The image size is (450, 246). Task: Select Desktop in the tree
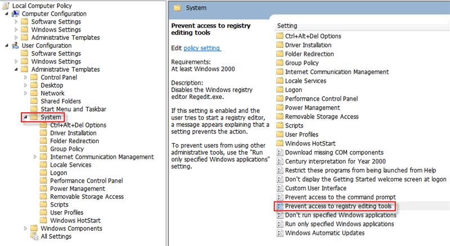click(x=52, y=85)
